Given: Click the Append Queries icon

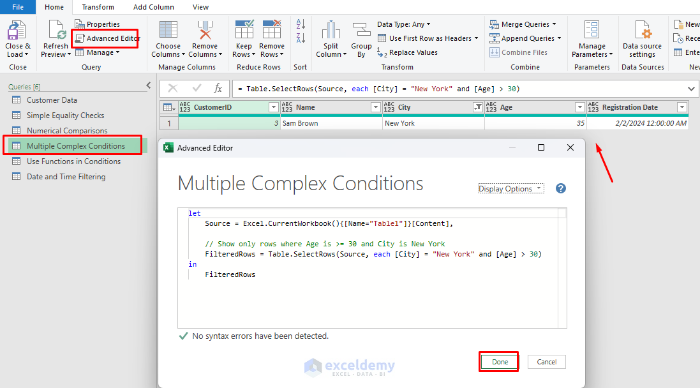Looking at the screenshot, I should coord(494,38).
